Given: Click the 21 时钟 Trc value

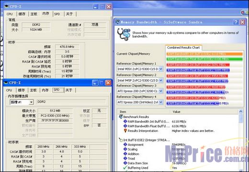Looking at the screenshot, I should pyautogui.click(x=67, y=76).
